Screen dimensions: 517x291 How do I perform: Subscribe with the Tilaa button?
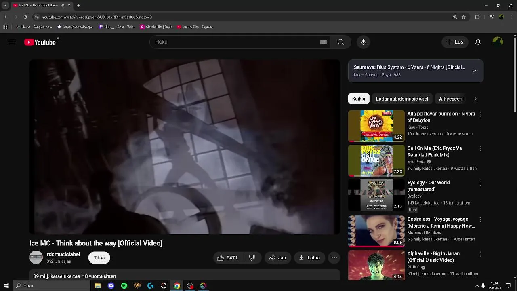pos(99,258)
